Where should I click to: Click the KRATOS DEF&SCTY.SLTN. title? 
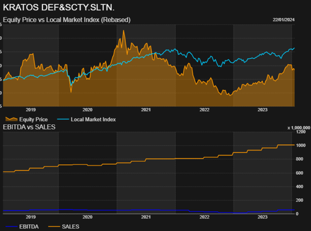(59, 8)
